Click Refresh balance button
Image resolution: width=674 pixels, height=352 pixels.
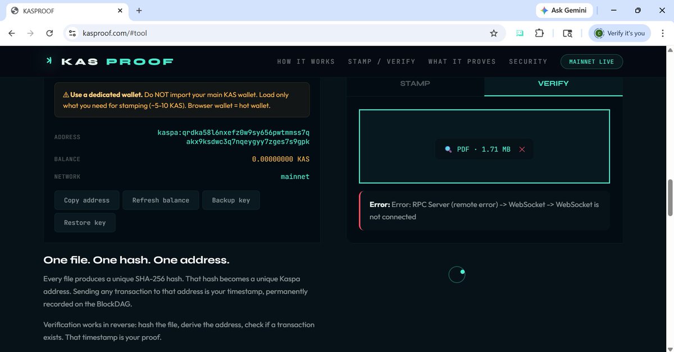pyautogui.click(x=161, y=200)
